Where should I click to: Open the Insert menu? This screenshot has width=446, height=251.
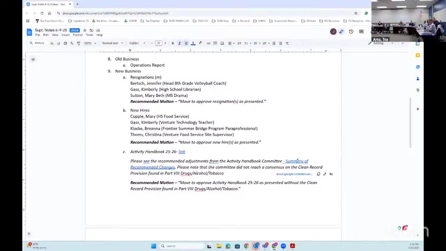pyautogui.click(x=66, y=35)
